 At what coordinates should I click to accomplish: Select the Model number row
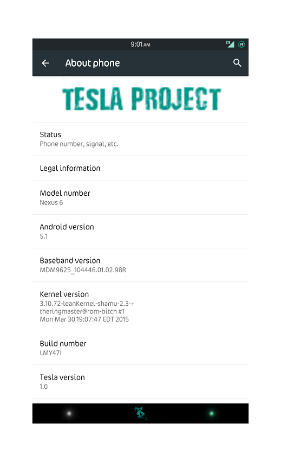point(140,198)
